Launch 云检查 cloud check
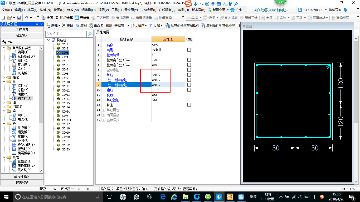Screen dimensions: 360x202 pyautogui.click(x=82, y=18)
